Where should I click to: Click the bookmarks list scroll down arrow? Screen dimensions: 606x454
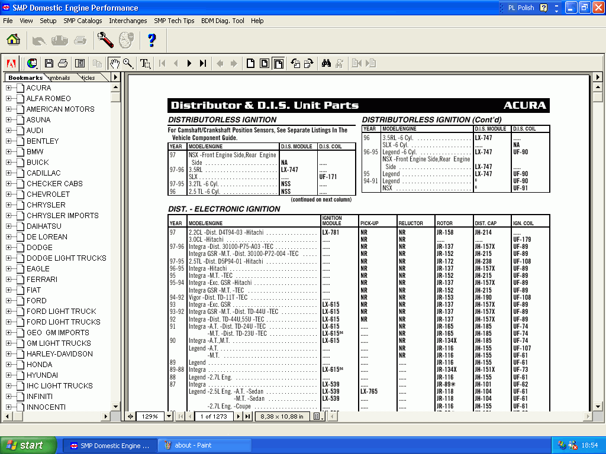(115, 406)
